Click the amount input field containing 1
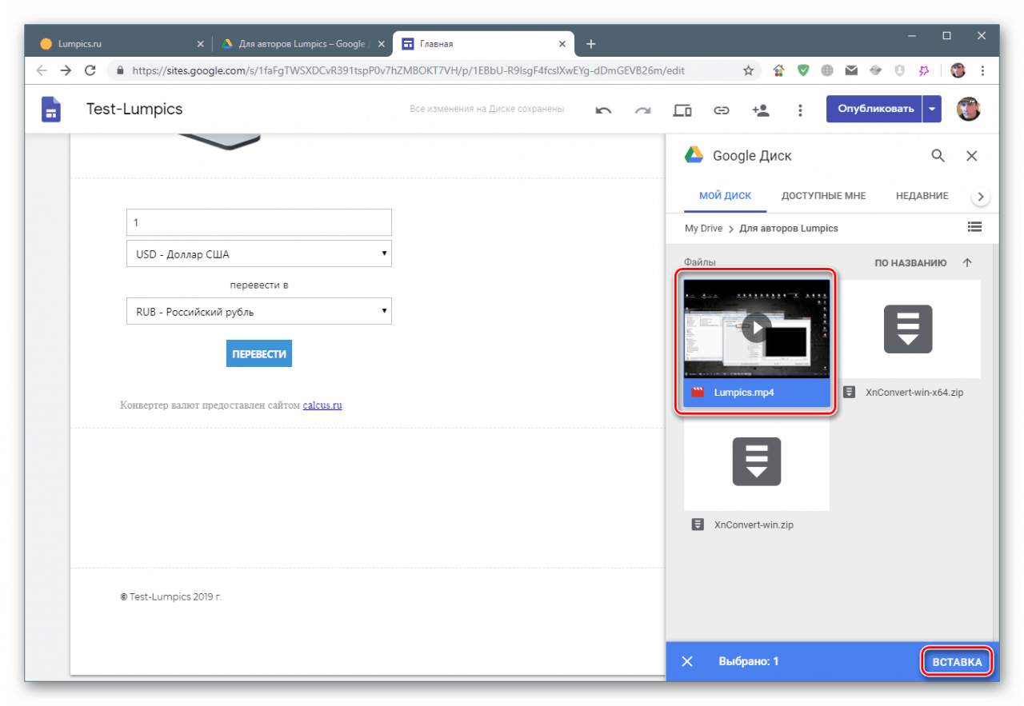The height and width of the screenshot is (706, 1024). [x=259, y=222]
